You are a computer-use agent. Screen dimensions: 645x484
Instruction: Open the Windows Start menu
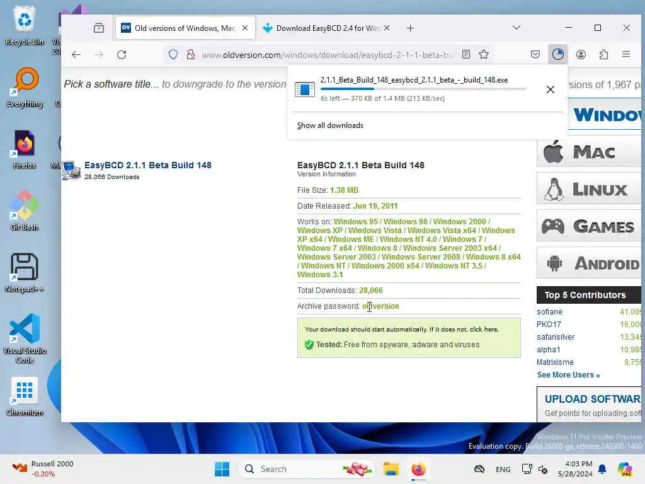click(x=222, y=469)
